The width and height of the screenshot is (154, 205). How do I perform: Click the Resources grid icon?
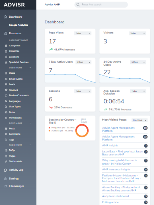click(x=5, y=33)
